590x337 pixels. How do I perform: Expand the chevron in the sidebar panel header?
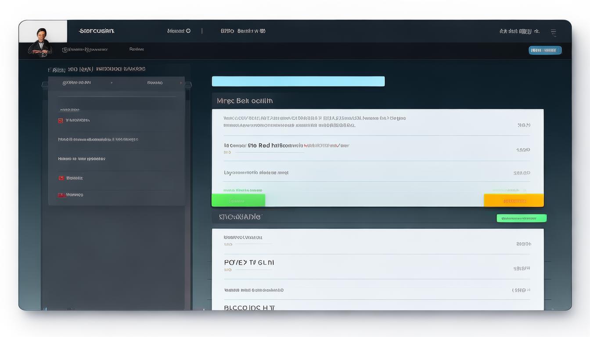click(x=112, y=82)
